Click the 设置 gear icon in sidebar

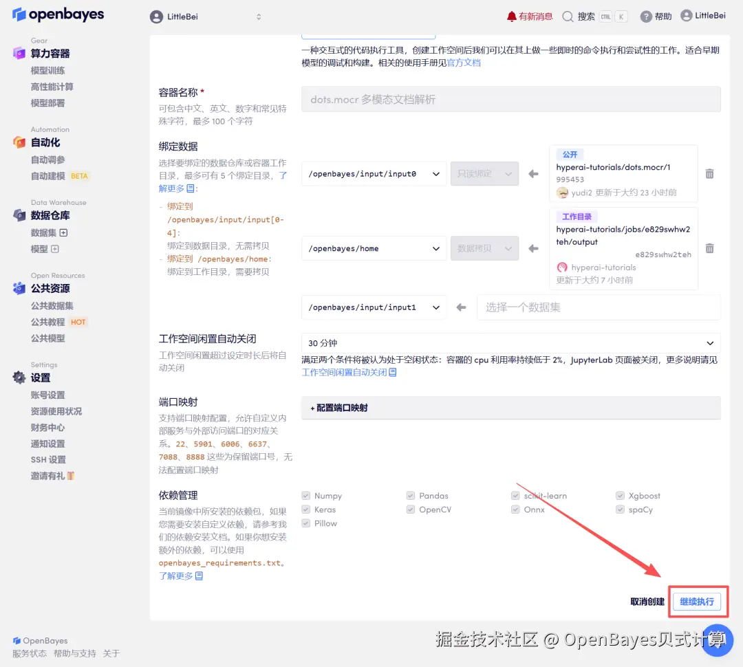coord(19,378)
